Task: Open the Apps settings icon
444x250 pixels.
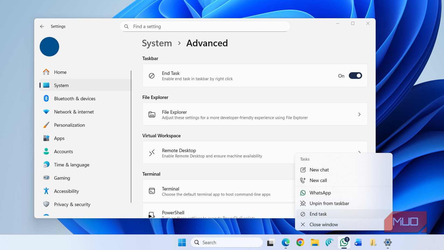Action: pyautogui.click(x=46, y=138)
